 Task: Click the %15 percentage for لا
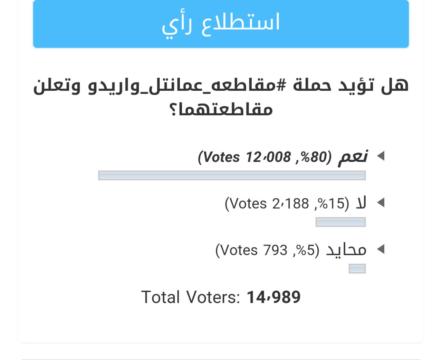click(331, 204)
